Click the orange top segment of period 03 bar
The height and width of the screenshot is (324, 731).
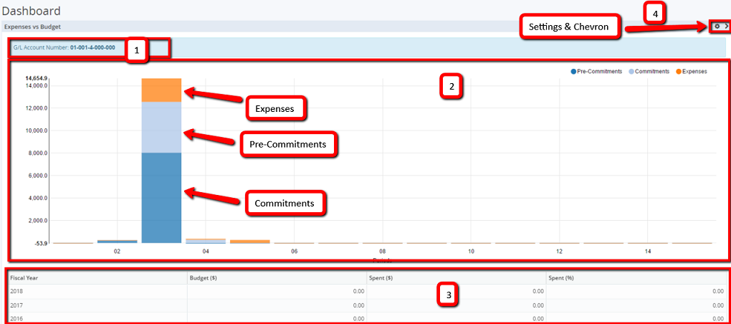(x=161, y=90)
